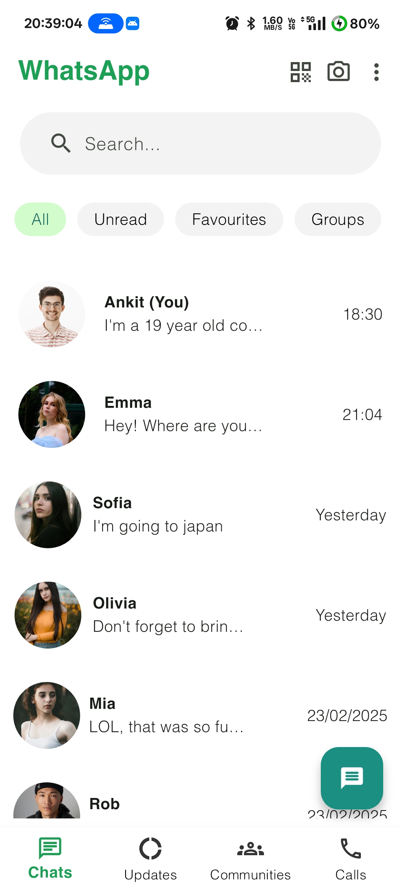Open the three-dot more options menu
The image size is (401, 892).
[x=376, y=72]
